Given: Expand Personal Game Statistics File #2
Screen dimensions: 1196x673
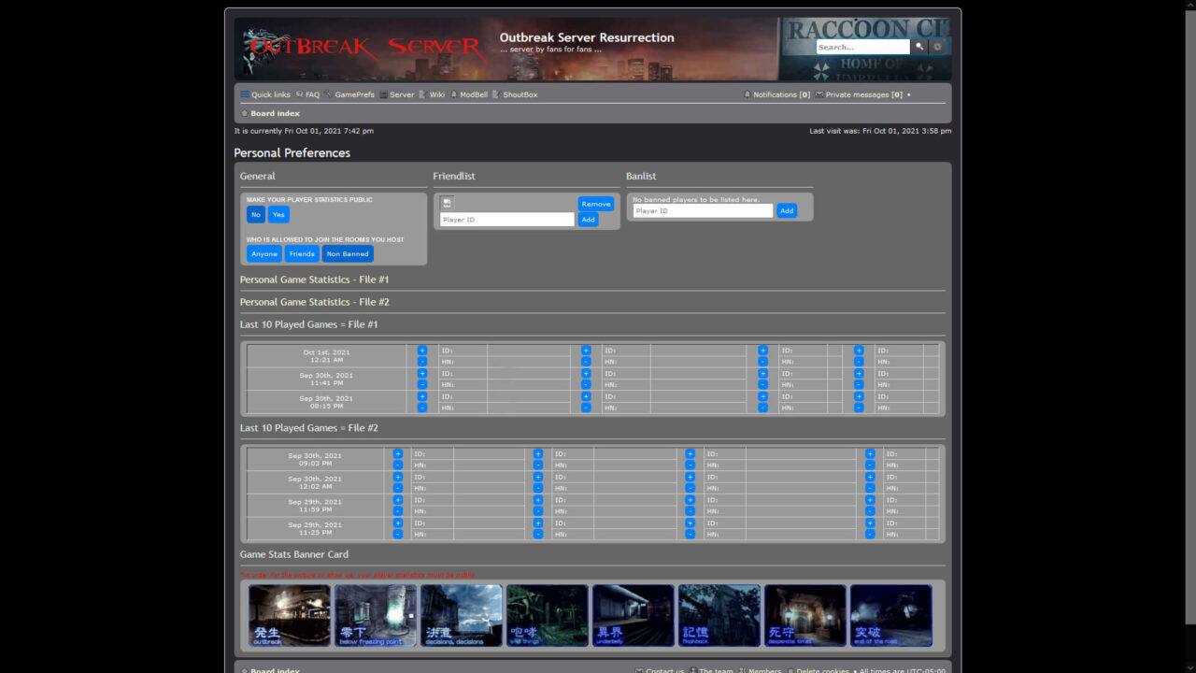Looking at the screenshot, I should (x=314, y=302).
